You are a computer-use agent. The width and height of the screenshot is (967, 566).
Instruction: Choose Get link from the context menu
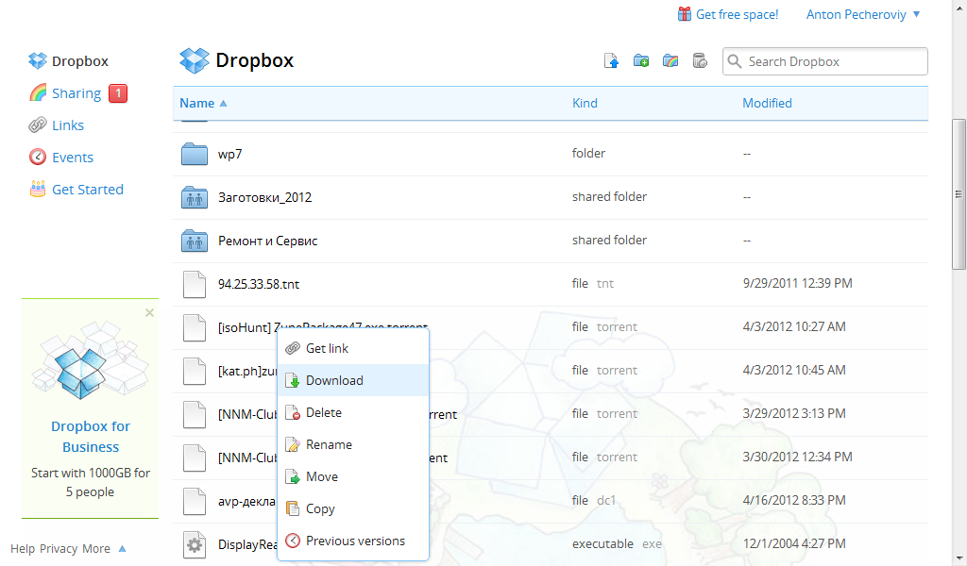[x=353, y=349]
